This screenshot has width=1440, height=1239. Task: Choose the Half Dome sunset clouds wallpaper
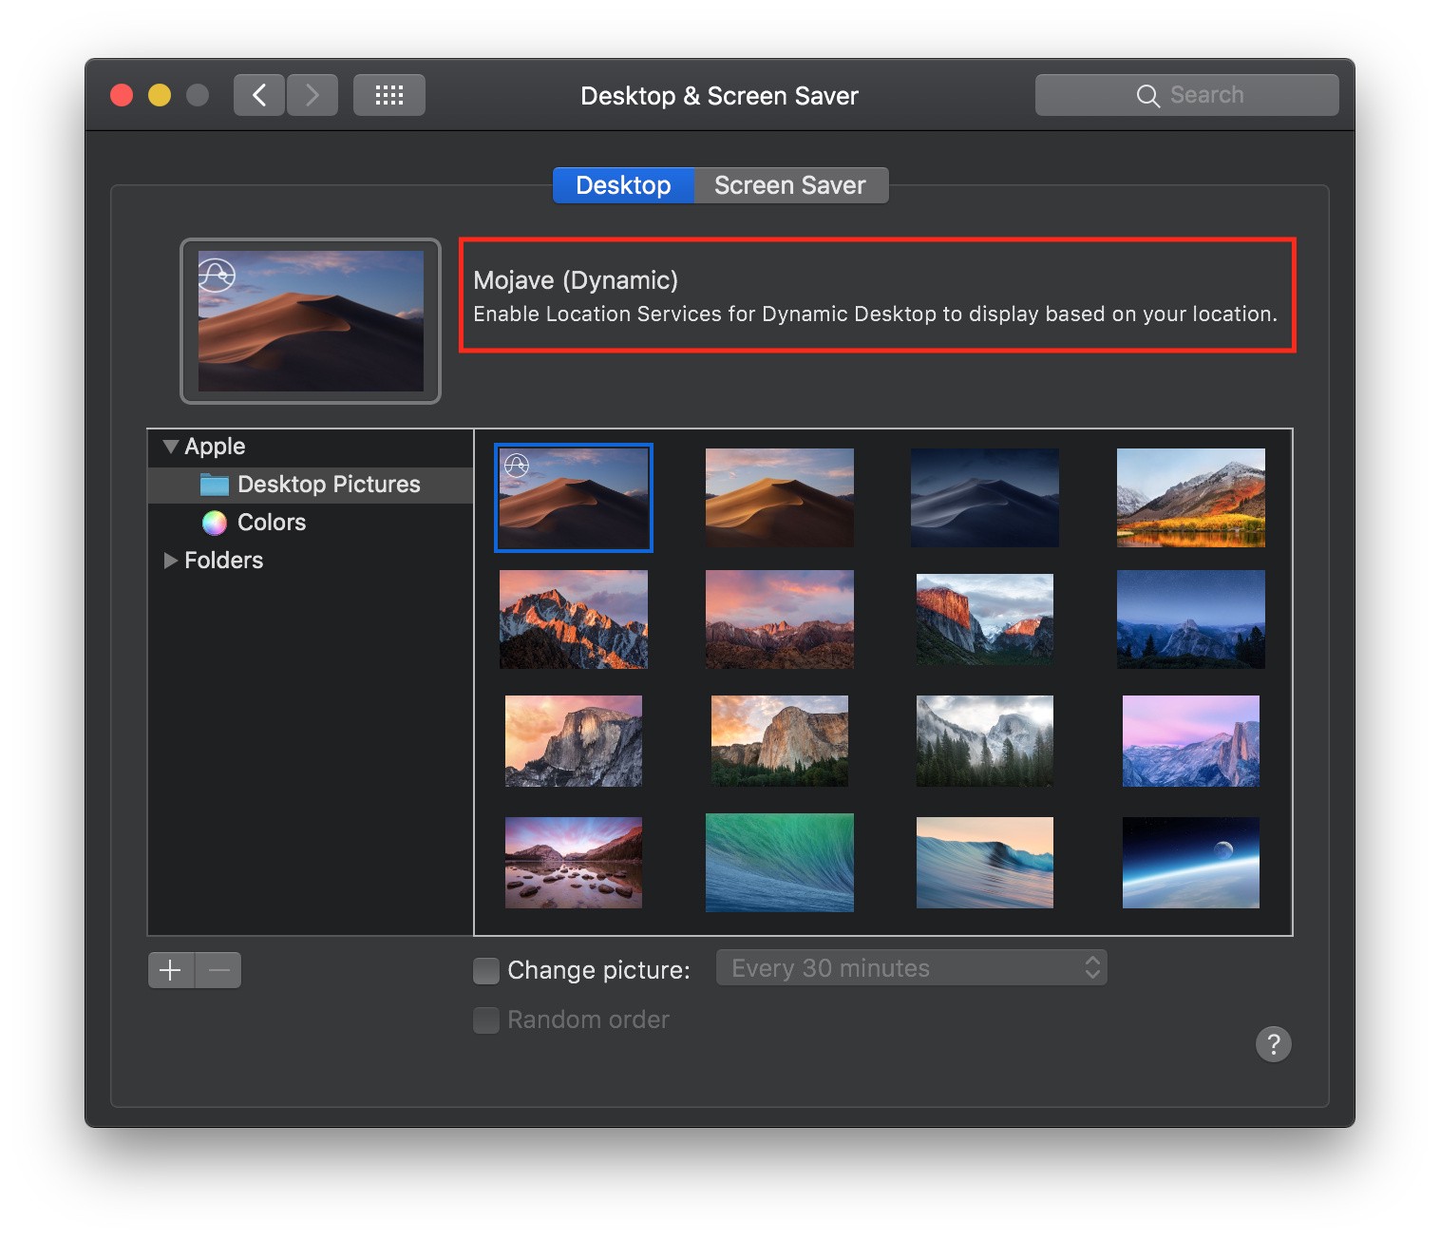coord(574,741)
